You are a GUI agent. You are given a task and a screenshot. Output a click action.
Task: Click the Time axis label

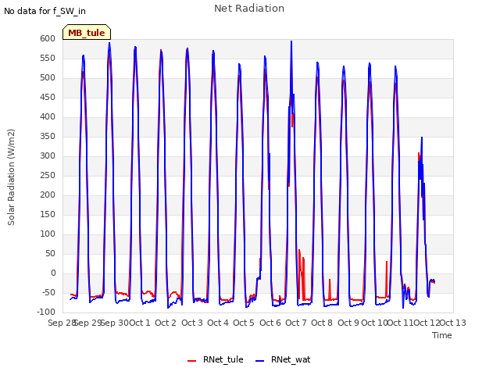[x=441, y=335]
